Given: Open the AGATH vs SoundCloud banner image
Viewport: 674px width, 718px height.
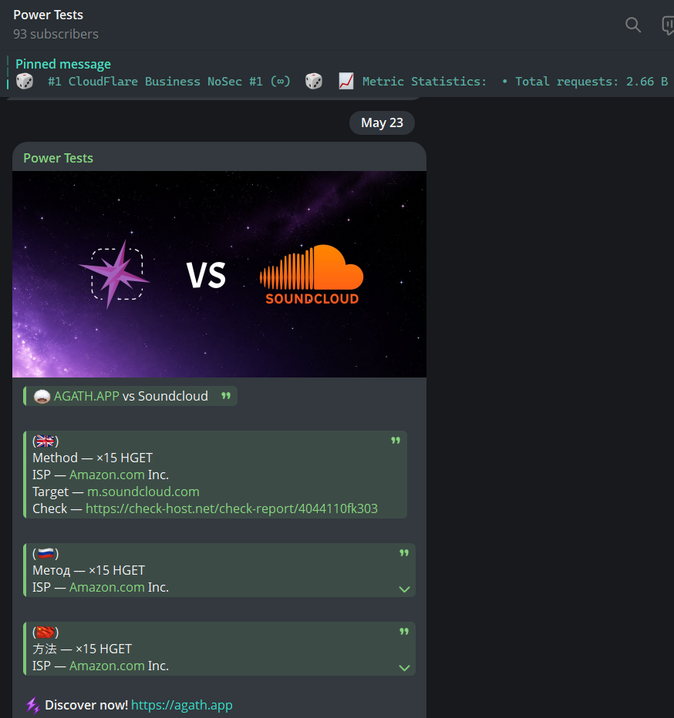Looking at the screenshot, I should [219, 274].
